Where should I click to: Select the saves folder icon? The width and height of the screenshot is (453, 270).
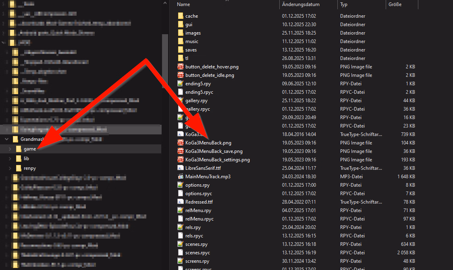(181, 49)
